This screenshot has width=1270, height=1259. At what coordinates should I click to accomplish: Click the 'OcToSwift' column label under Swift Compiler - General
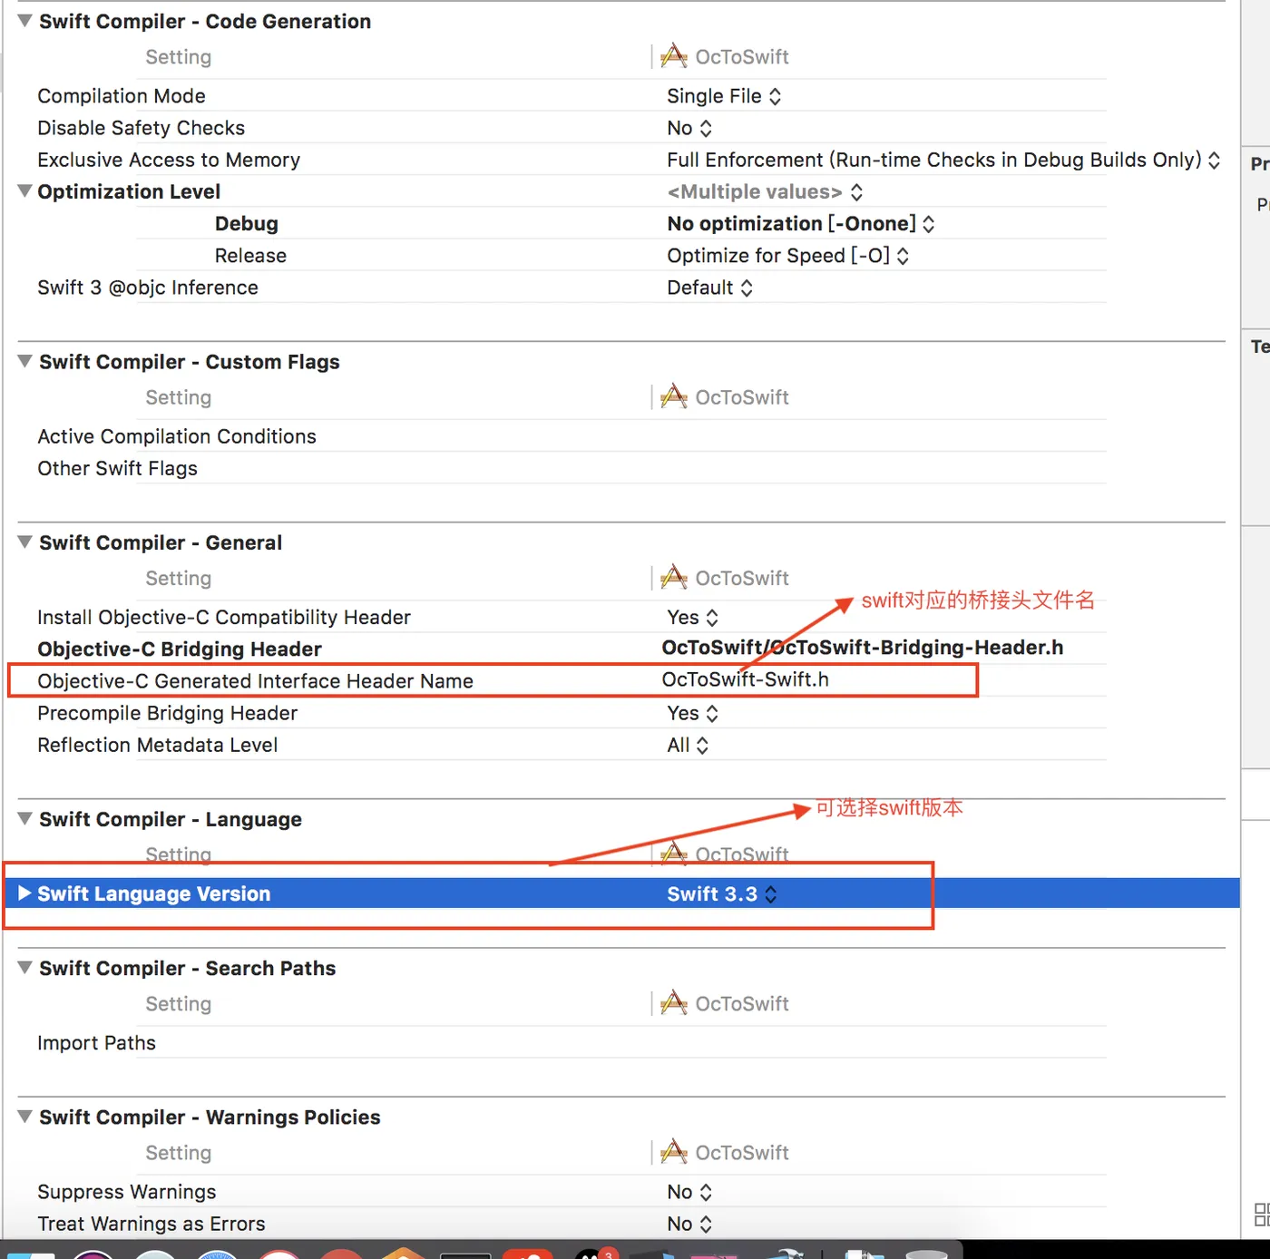pos(742,578)
